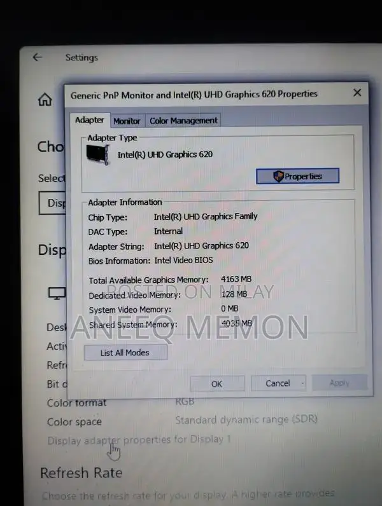This screenshot has width=382, height=506.
Task: Go back with the Settings arrow
Action: coord(38,57)
